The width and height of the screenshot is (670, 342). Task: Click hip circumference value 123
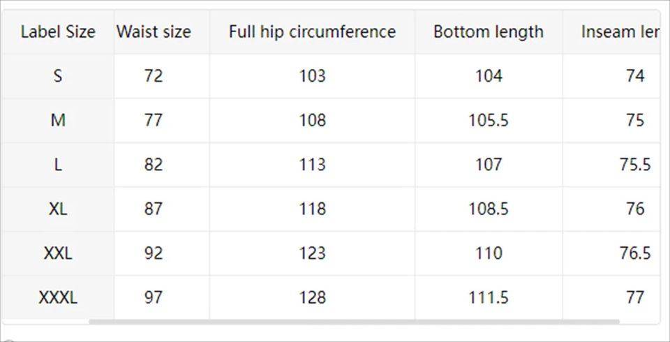(x=312, y=253)
